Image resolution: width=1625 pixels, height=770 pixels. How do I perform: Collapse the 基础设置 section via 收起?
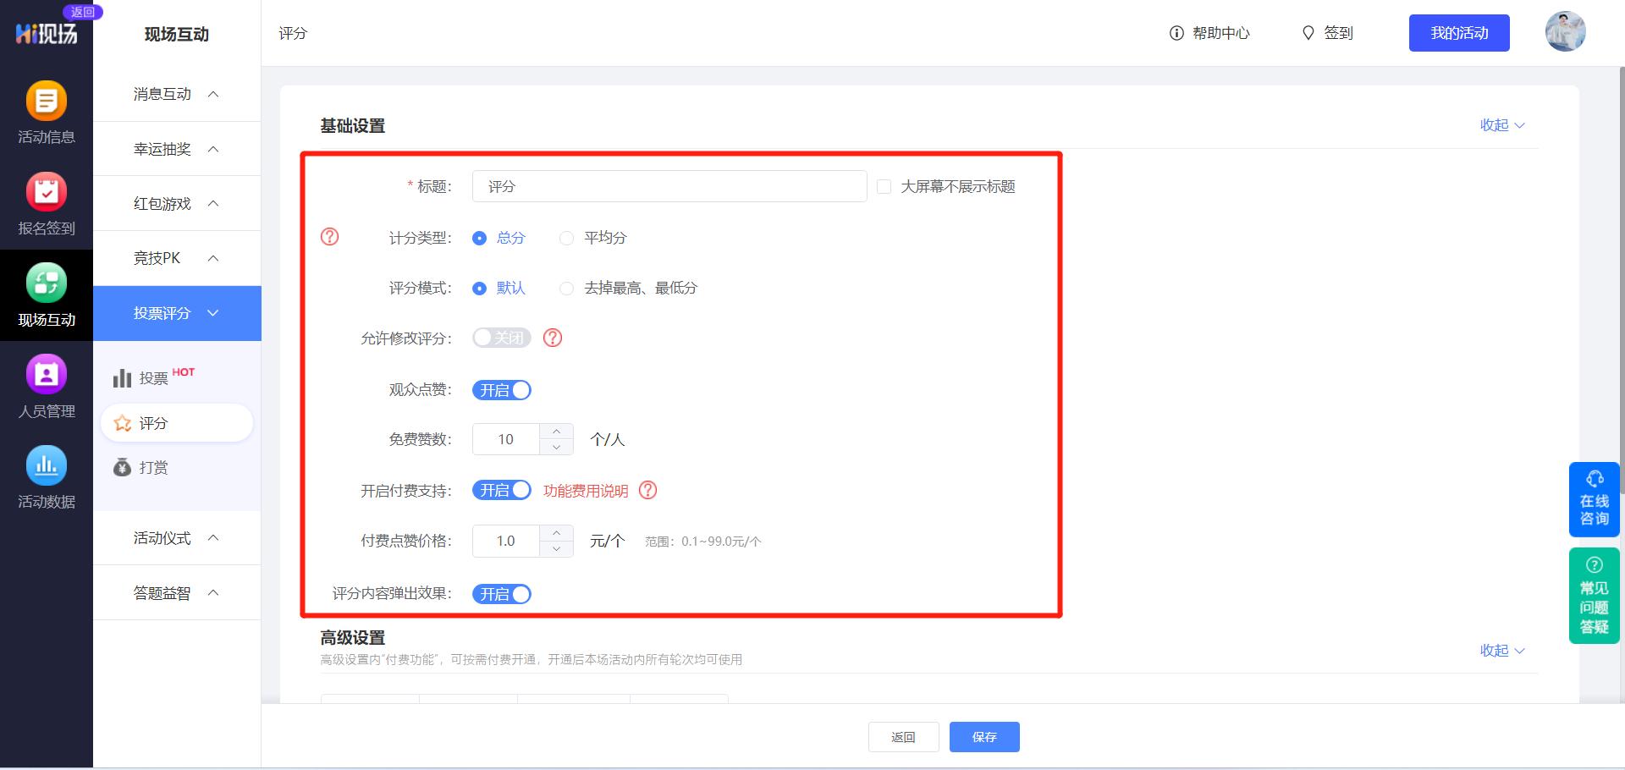click(x=1501, y=124)
